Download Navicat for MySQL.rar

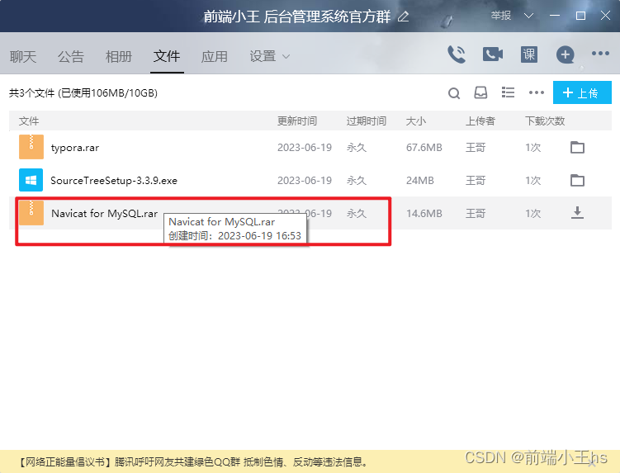577,213
